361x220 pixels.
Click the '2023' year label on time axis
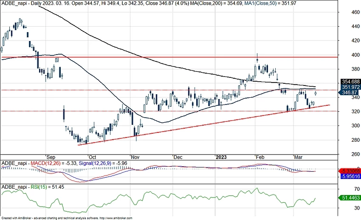[221, 157]
